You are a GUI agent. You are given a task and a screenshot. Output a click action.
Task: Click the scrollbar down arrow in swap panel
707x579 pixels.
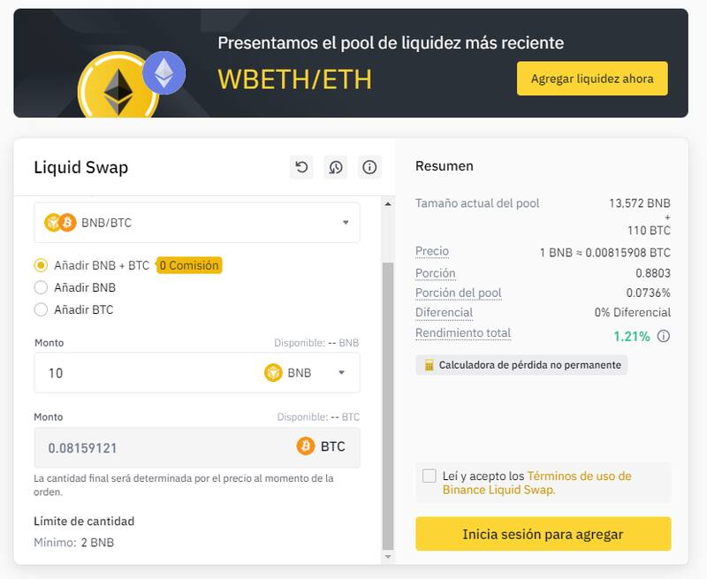tap(386, 557)
